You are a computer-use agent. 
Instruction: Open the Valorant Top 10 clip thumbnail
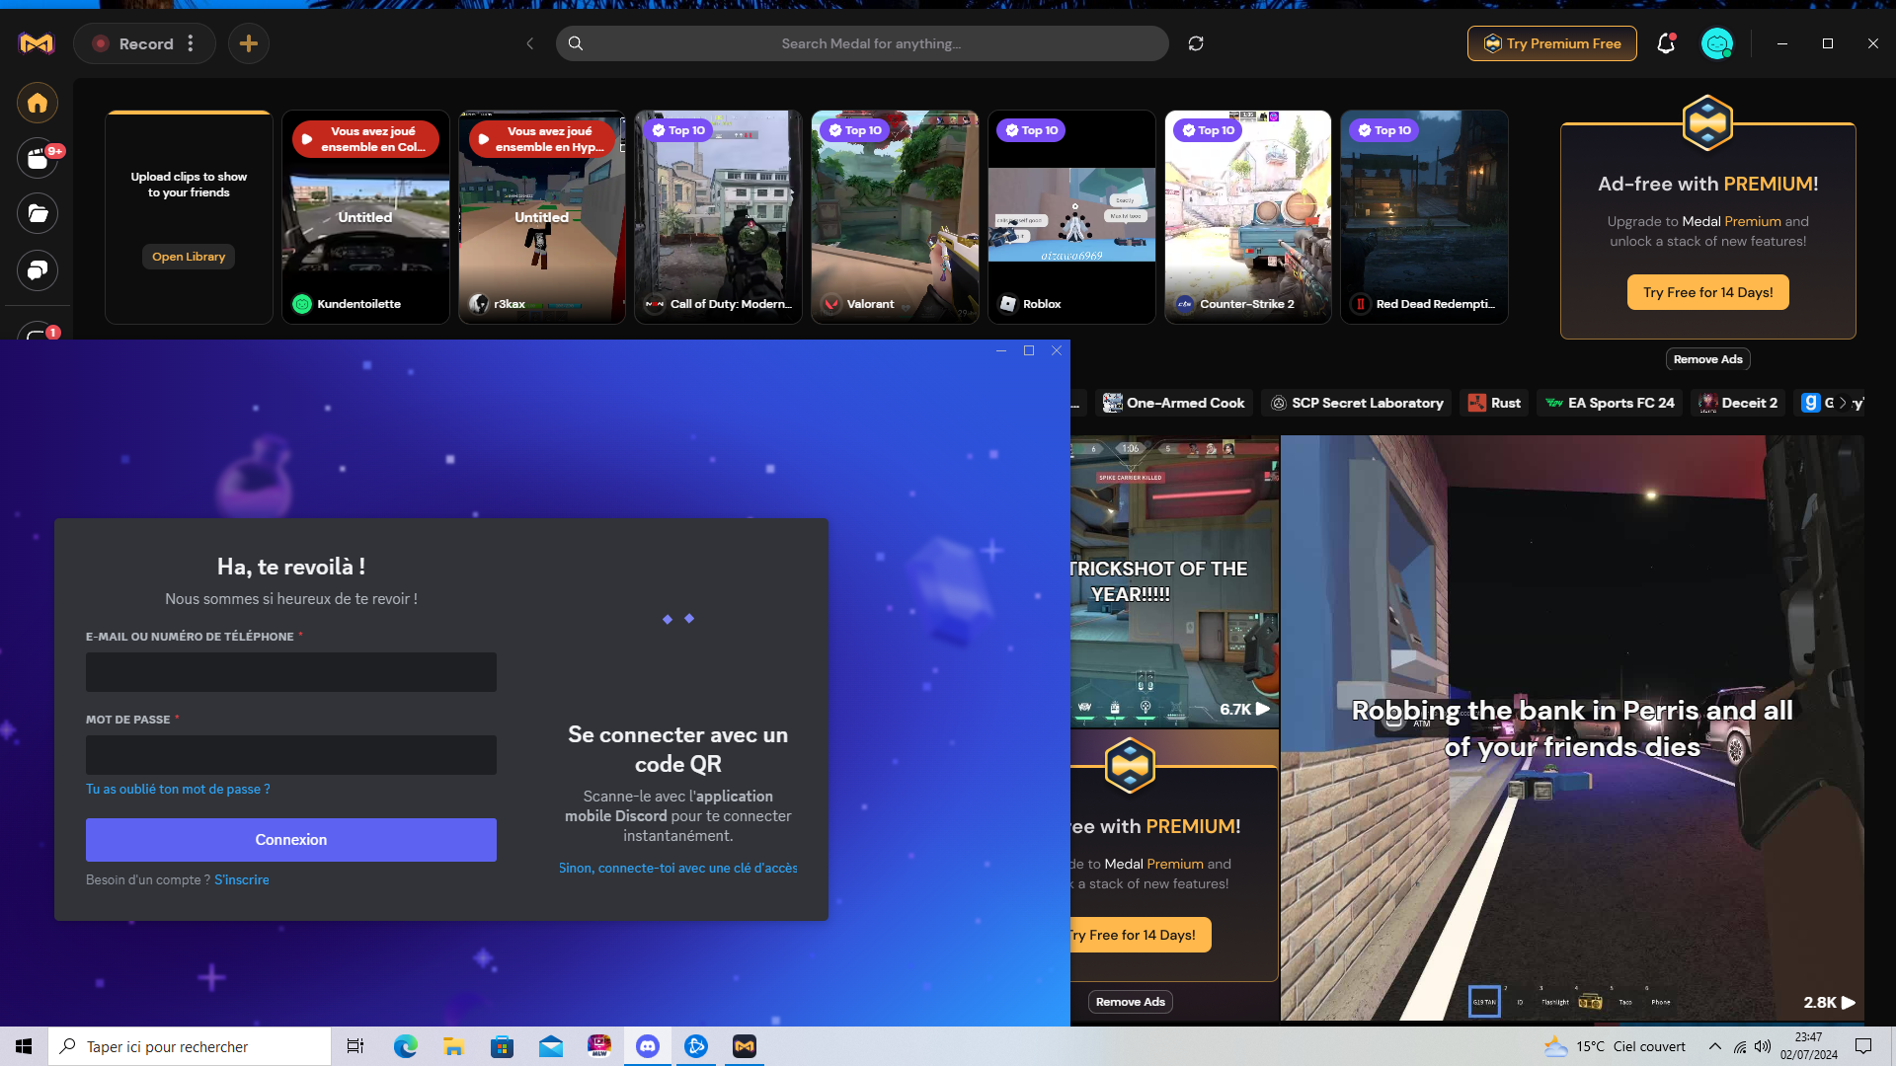pos(895,217)
